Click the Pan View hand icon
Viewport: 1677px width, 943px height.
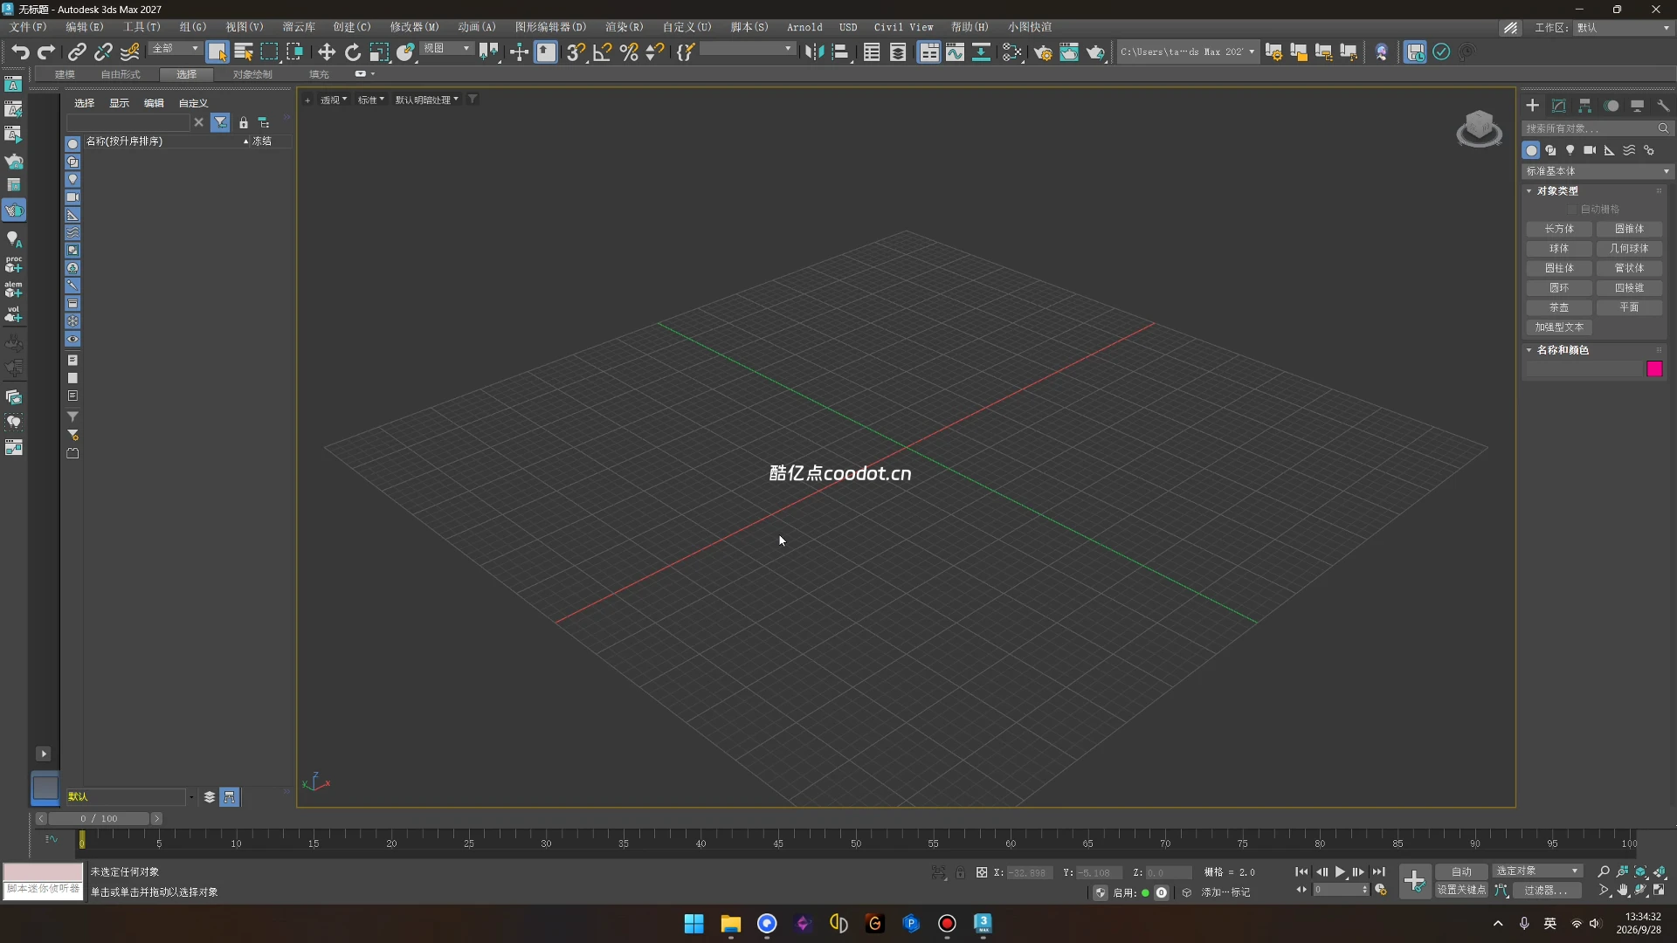point(1623,891)
